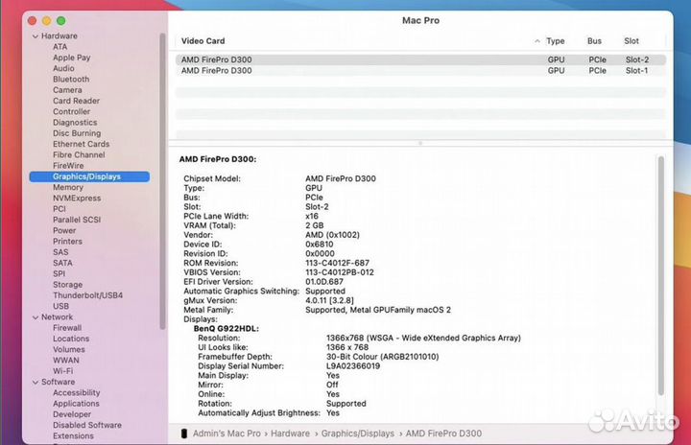The image size is (691, 445).
Task: Open Thunderbolt/USB4 section
Action: click(87, 295)
